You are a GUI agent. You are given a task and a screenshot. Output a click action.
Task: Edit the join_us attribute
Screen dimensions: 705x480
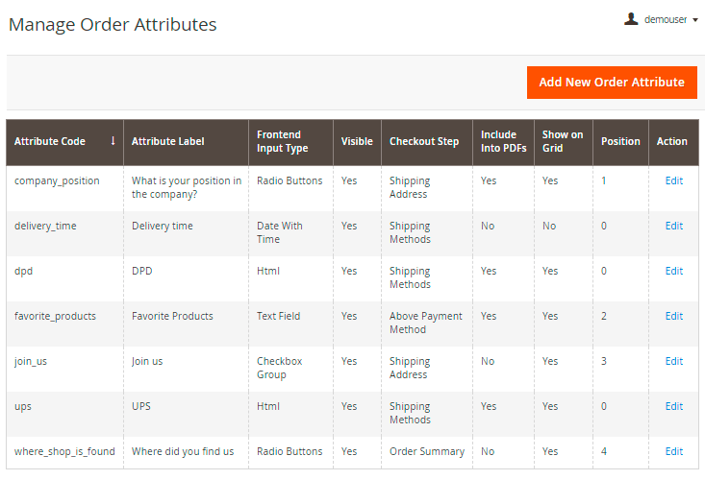click(x=674, y=361)
